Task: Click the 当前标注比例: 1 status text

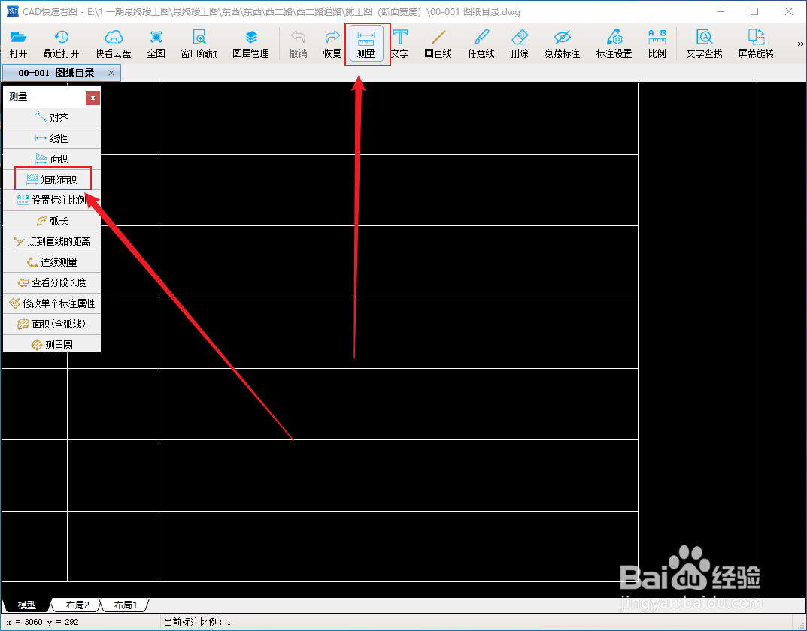Action: coord(198,622)
